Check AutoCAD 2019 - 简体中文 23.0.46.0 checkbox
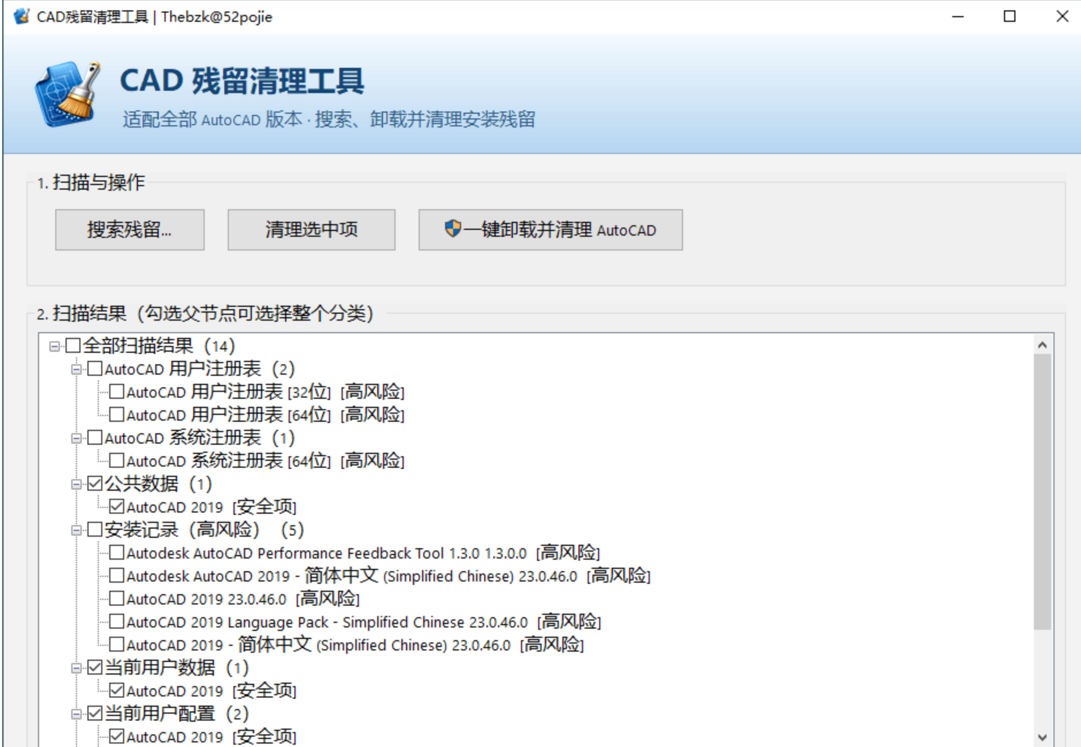 pyautogui.click(x=117, y=645)
